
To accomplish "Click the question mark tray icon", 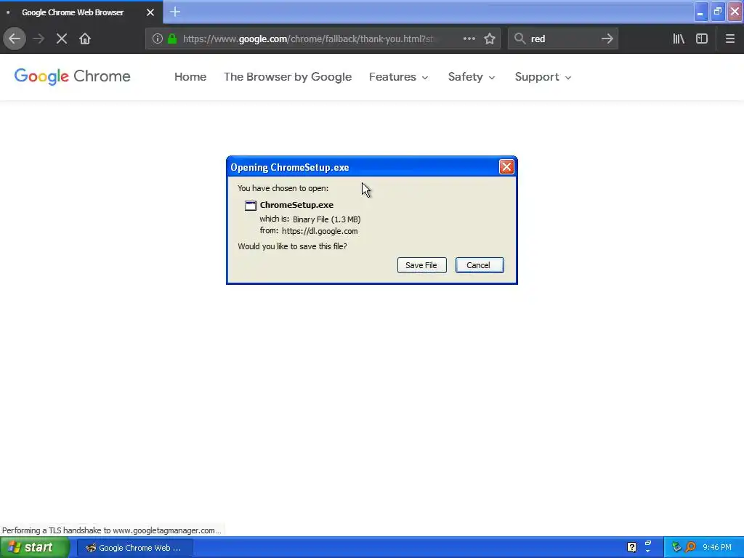I will pyautogui.click(x=631, y=548).
